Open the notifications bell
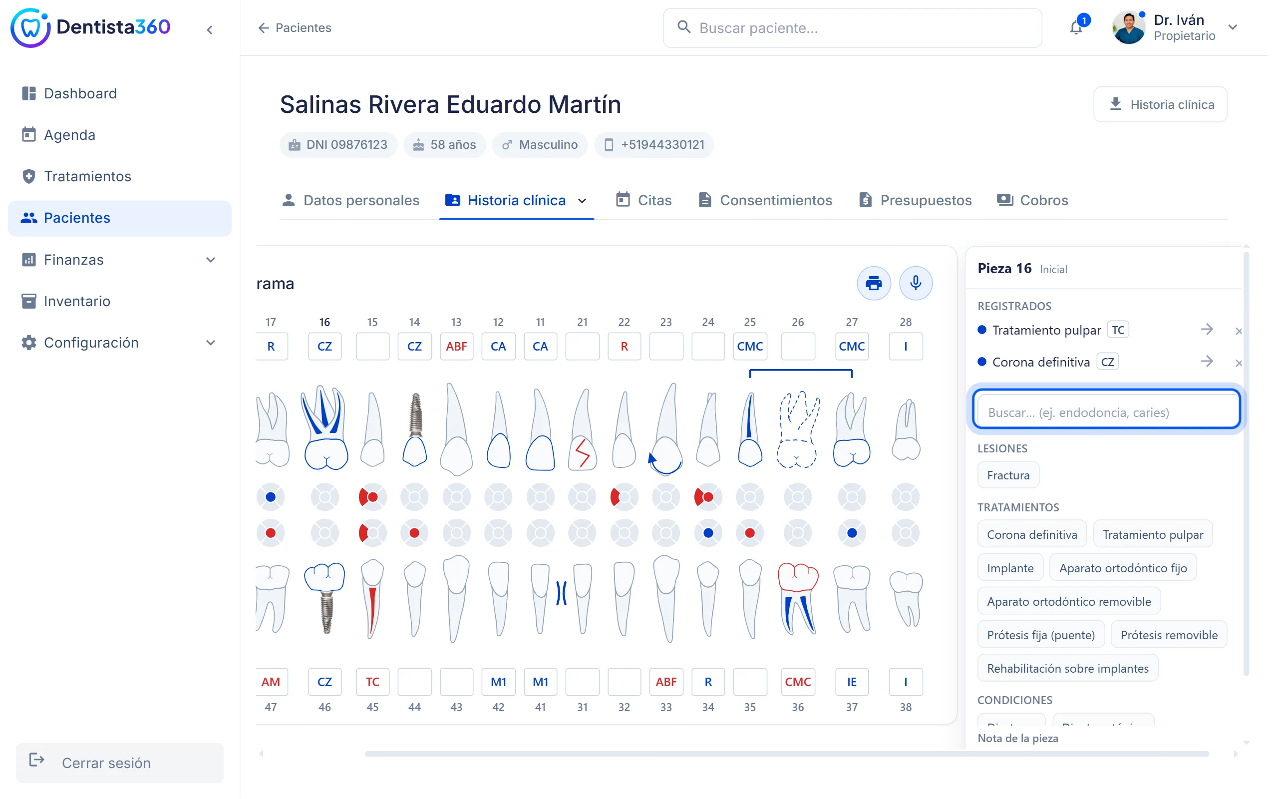Image resolution: width=1278 pixels, height=799 pixels. (x=1076, y=27)
